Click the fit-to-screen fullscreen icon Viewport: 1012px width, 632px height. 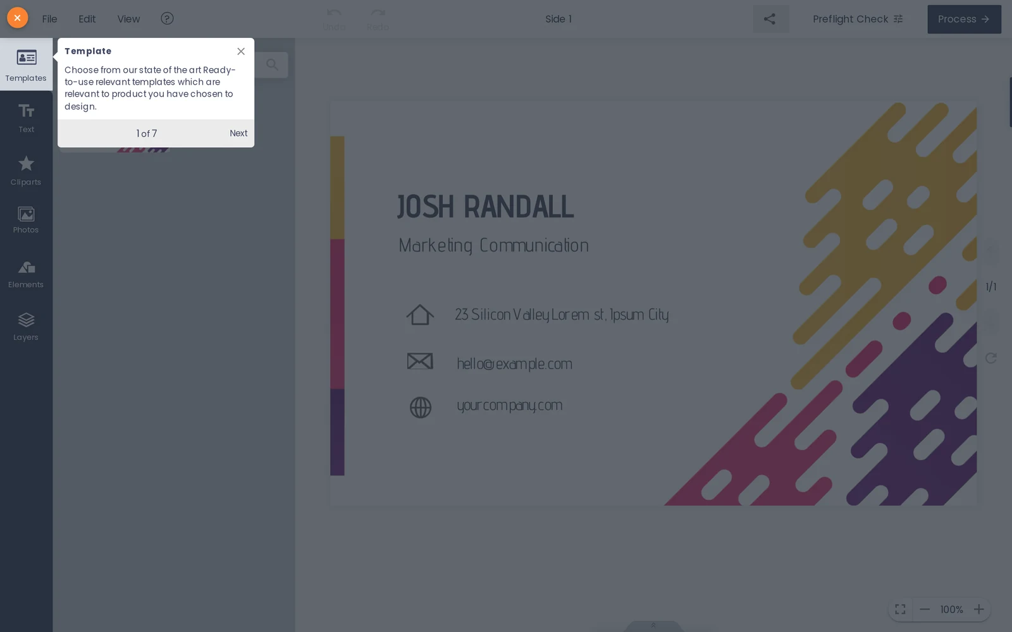(900, 609)
